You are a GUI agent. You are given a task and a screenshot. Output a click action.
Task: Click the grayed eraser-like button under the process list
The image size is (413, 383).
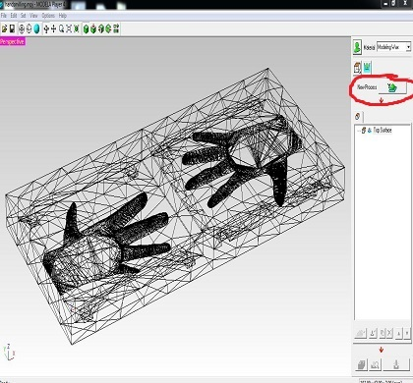[361, 334]
